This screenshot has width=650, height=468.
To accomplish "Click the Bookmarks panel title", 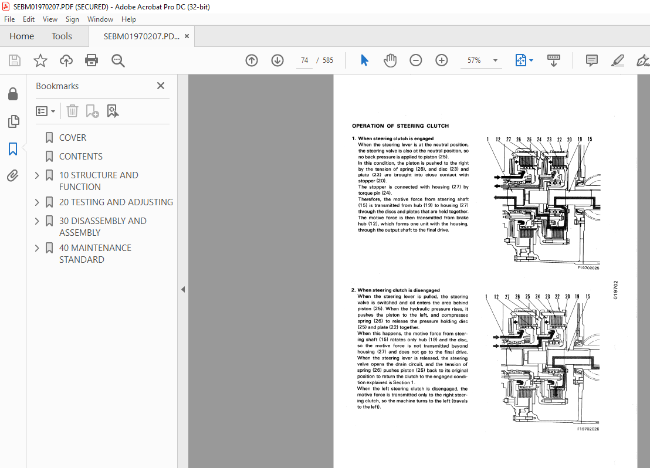I will (57, 86).
